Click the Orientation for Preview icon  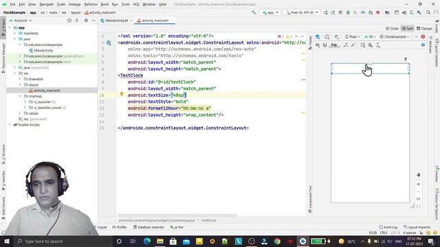[x=327, y=36]
